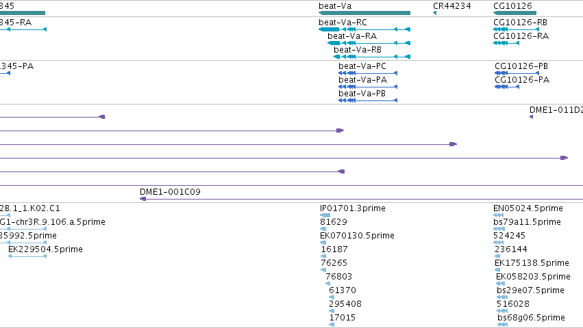Screen dimensions: 583x328
Task: Click the 76265 EST label
Action: pyautogui.click(x=334, y=263)
